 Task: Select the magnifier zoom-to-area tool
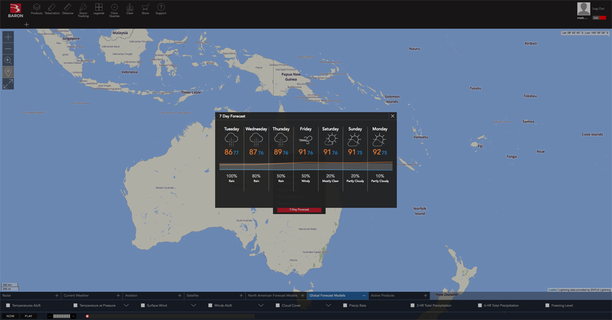[8, 60]
